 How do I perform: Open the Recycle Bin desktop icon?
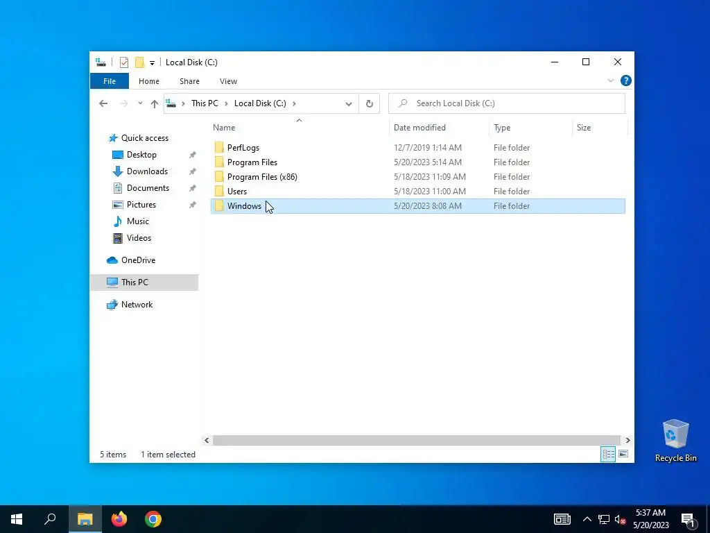(x=675, y=441)
